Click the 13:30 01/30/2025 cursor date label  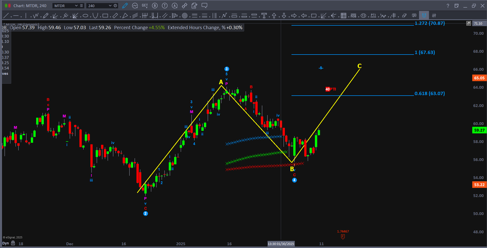pos(281,244)
